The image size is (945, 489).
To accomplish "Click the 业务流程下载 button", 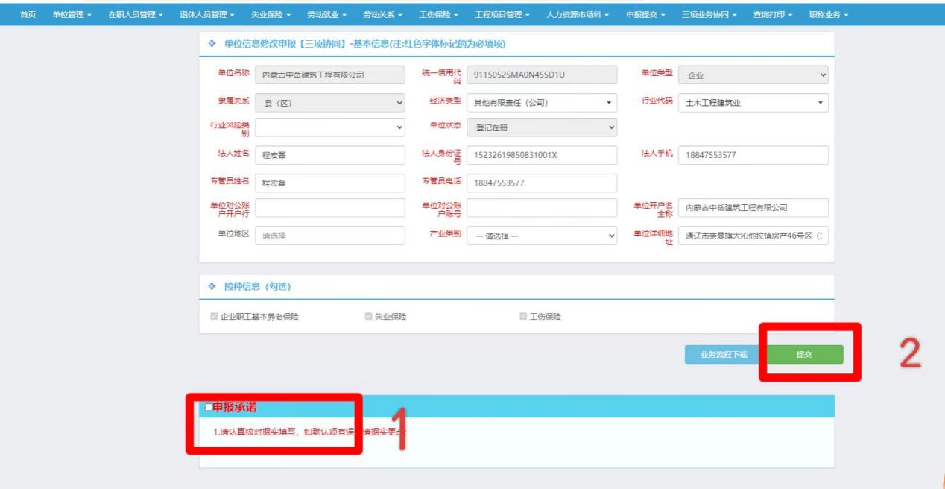I will tap(723, 355).
